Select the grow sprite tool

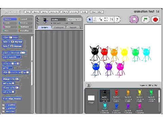[x=106, y=20]
